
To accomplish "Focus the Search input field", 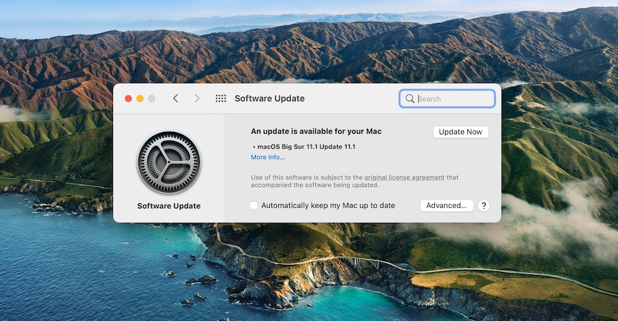I will pos(453,99).
